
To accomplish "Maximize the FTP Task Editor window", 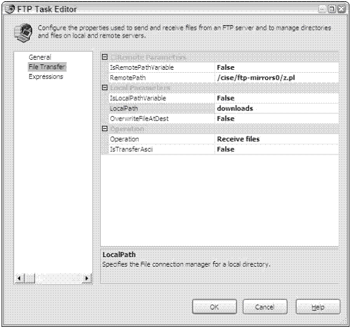I will click(332, 9).
